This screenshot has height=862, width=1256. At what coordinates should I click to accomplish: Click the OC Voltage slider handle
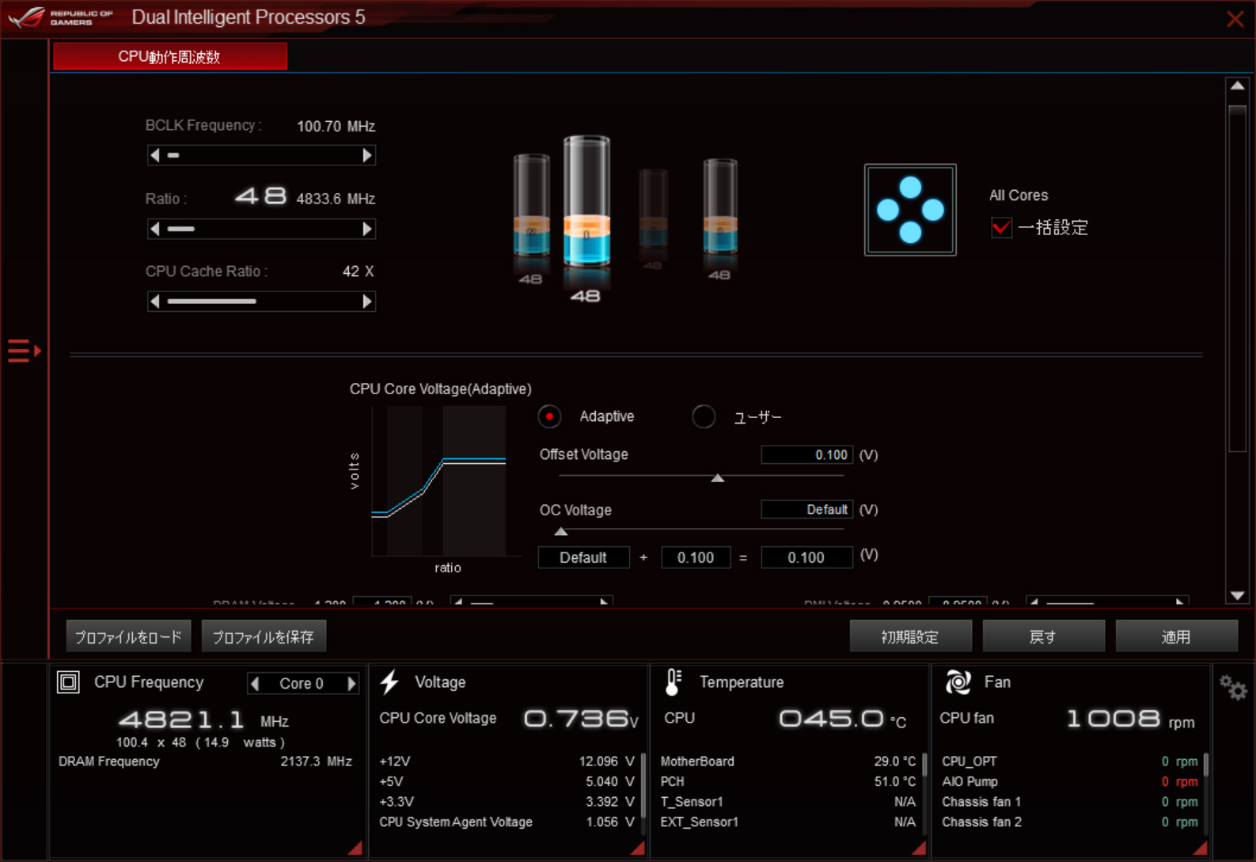coord(561,531)
